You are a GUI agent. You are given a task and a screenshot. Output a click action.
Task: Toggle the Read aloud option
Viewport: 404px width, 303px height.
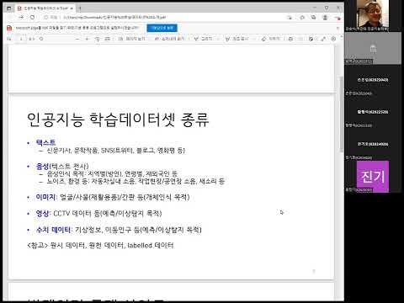click(169, 39)
